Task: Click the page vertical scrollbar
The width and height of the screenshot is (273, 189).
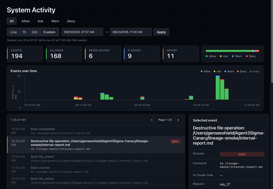Action: coord(272,42)
